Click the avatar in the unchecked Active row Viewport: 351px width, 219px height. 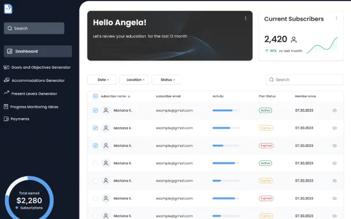tap(106, 163)
